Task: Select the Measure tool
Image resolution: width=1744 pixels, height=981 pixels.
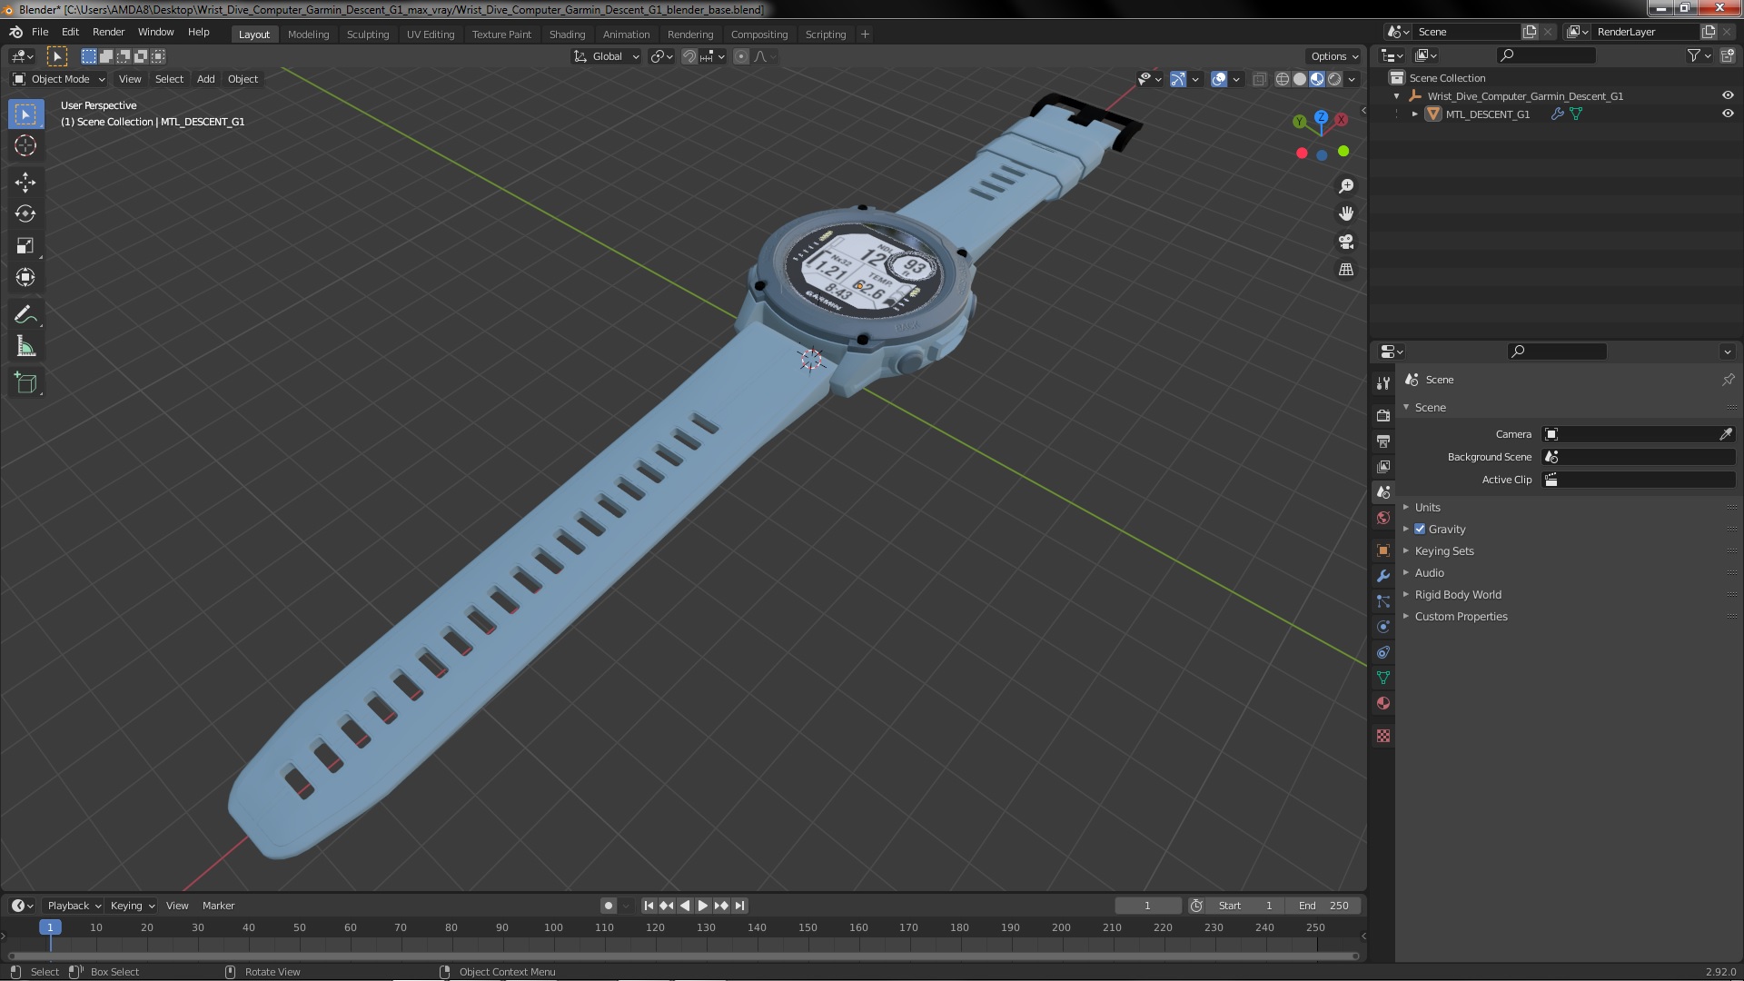Action: pyautogui.click(x=25, y=347)
